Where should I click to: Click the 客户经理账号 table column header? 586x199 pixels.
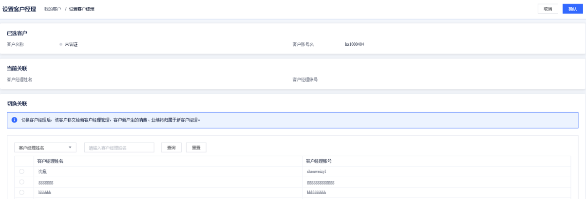[319, 161]
